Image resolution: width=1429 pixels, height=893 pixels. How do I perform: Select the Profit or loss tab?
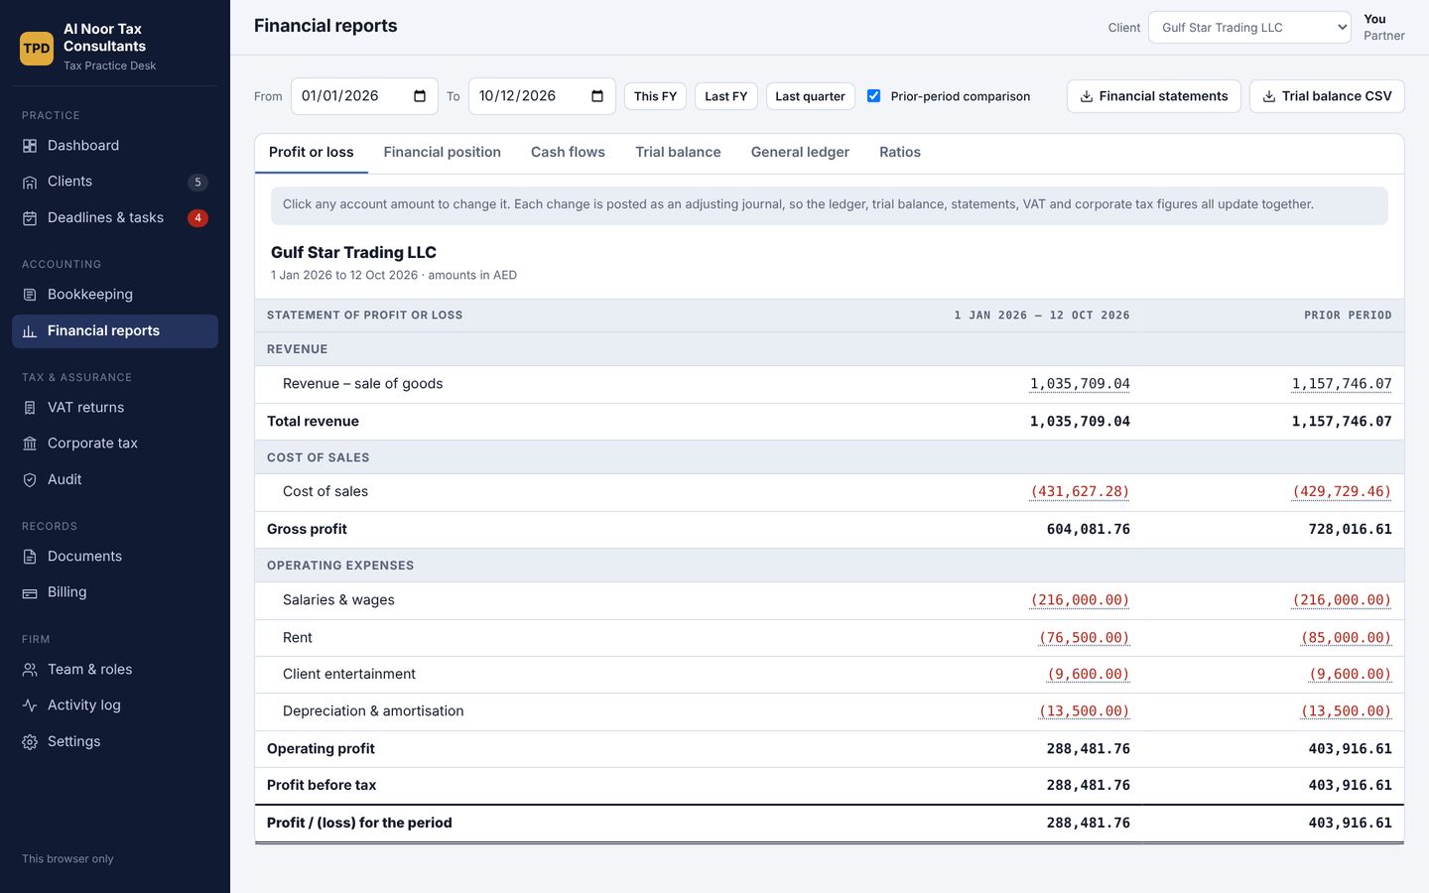pos(312,153)
